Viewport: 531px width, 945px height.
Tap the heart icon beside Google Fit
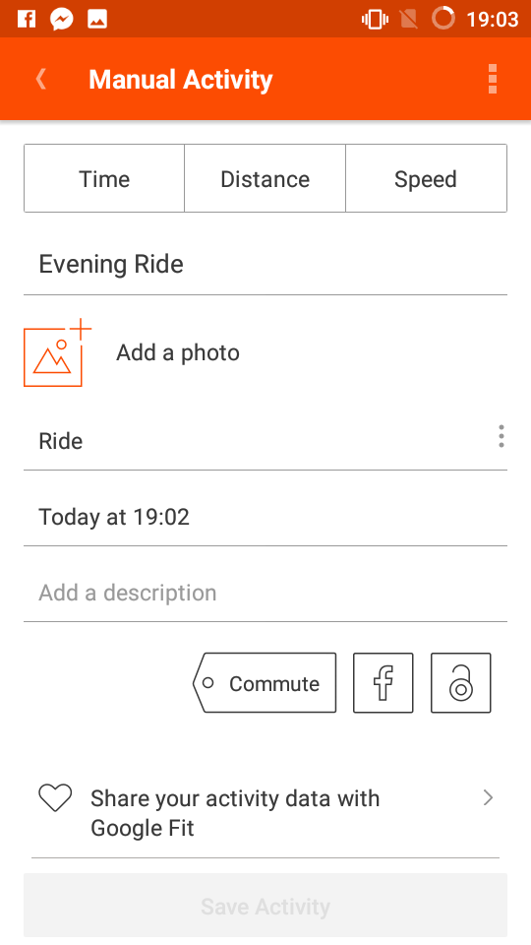click(x=55, y=798)
